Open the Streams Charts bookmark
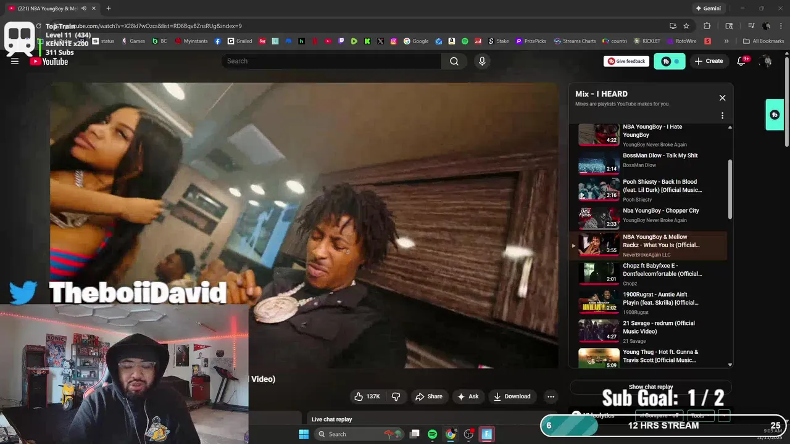The image size is (790, 444). [x=575, y=41]
